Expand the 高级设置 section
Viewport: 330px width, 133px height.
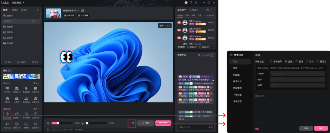pyautogui.click(x=261, y=96)
